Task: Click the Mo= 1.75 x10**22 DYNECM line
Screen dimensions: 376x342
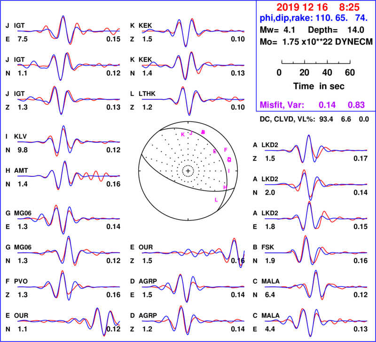Action: point(316,42)
